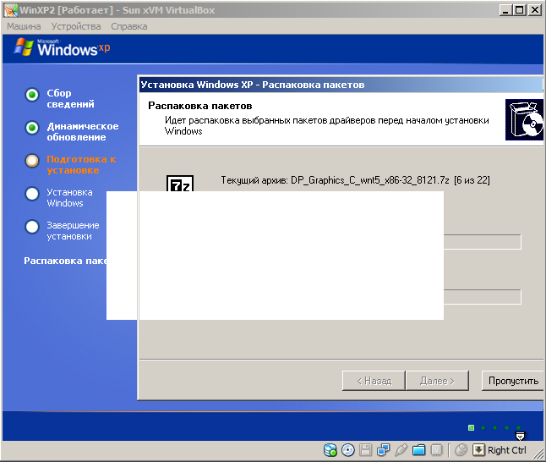Click the floppy disk status icon

pyautogui.click(x=366, y=450)
